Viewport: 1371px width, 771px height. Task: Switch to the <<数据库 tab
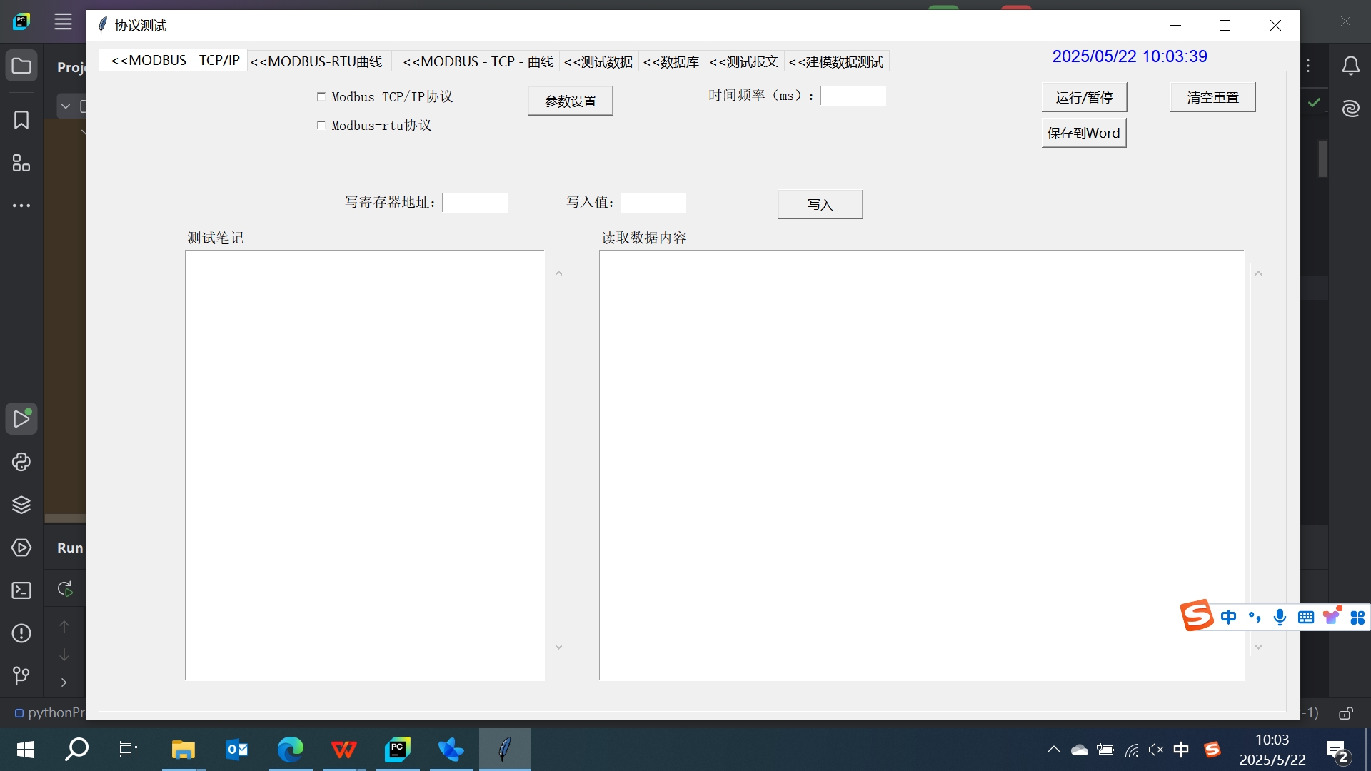(x=670, y=62)
